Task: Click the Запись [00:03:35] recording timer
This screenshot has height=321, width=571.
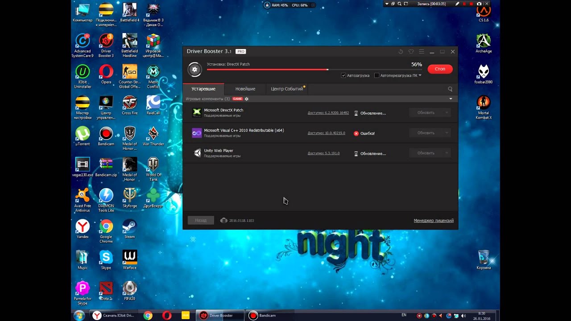Action: pos(431,4)
